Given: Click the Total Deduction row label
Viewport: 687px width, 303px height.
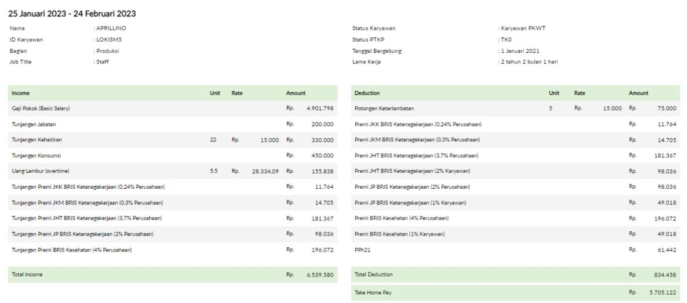Looking at the screenshot, I should (x=373, y=274).
